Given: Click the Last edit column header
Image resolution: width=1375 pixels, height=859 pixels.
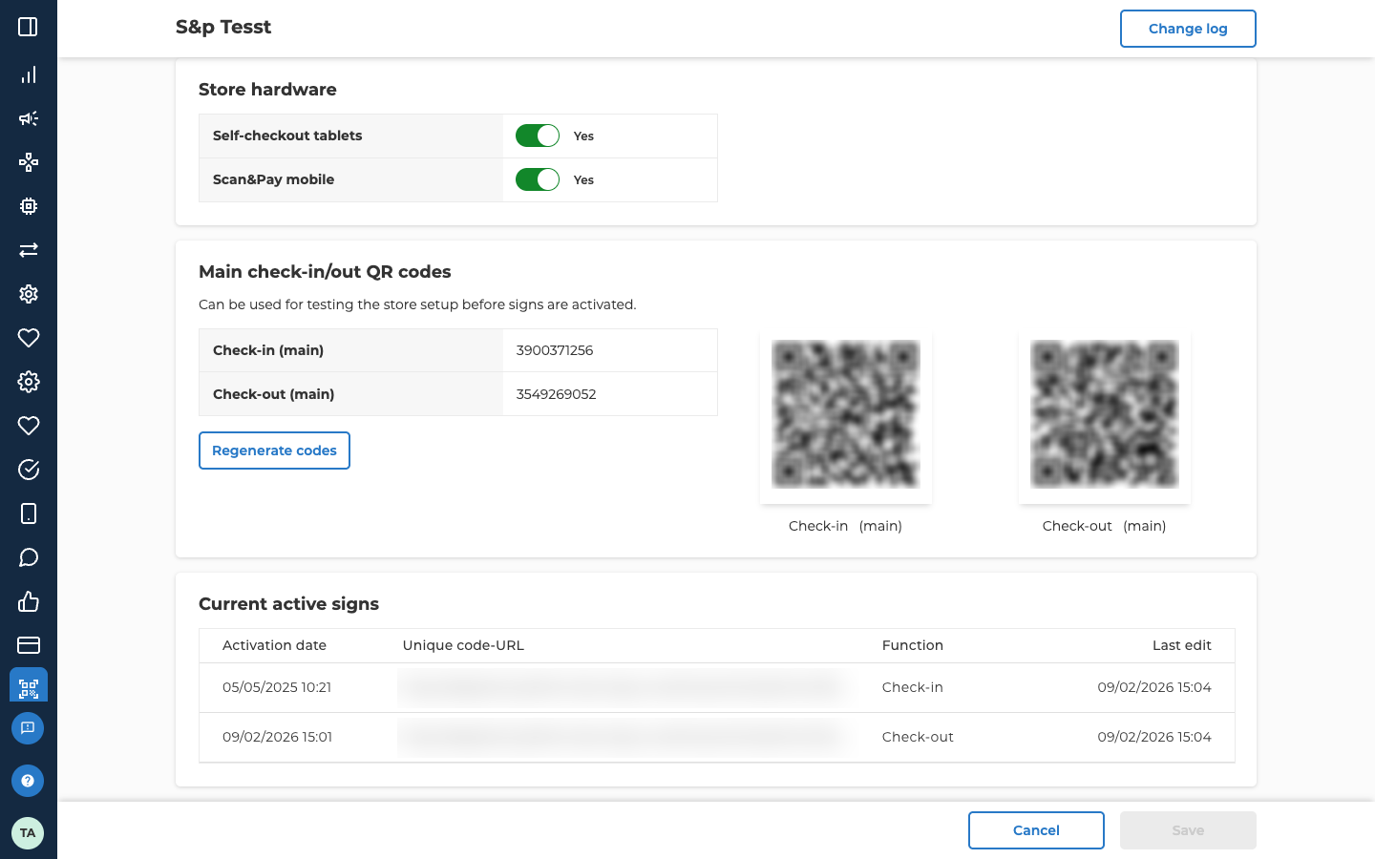Looking at the screenshot, I should pyautogui.click(x=1181, y=645).
